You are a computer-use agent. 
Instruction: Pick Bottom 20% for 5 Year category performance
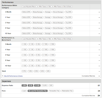[x=27, y=28]
